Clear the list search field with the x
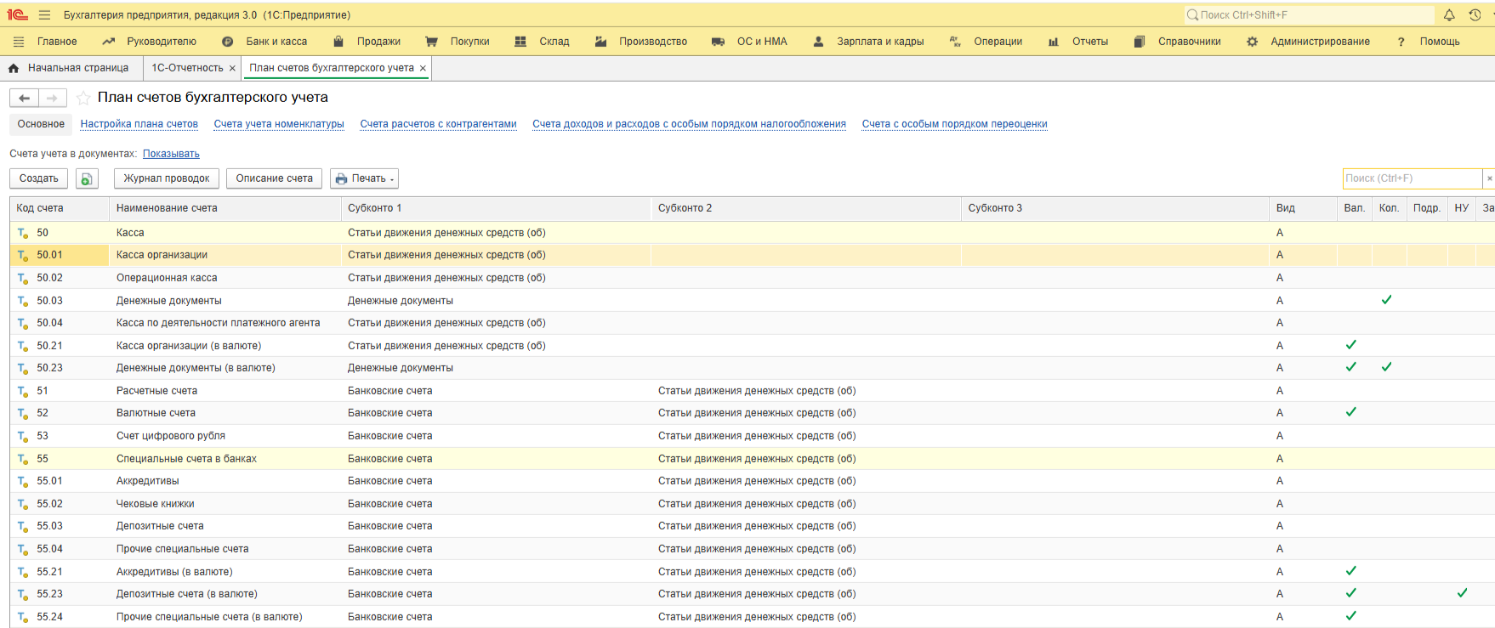Image resolution: width=1495 pixels, height=628 pixels. [x=1489, y=178]
